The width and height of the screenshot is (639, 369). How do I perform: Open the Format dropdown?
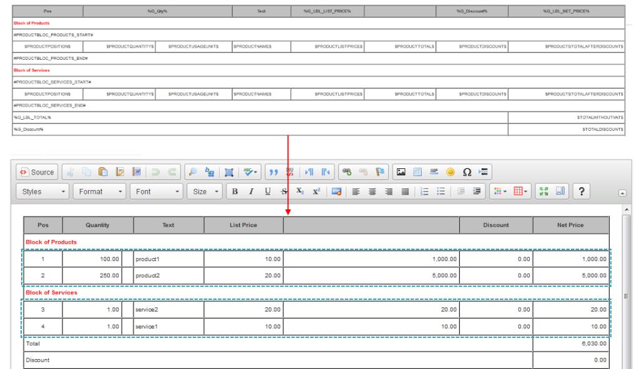tap(98, 191)
